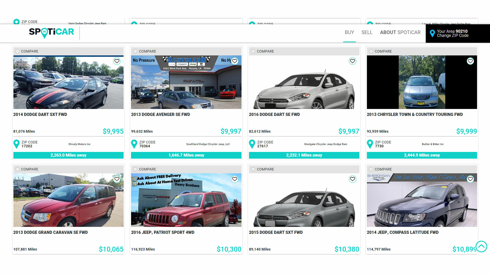This screenshot has width=490, height=275.
Task: Click the 2,444.9 Miles away bar
Action: (x=422, y=155)
